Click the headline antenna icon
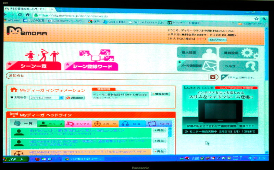The height and width of the screenshot is (170, 274). pyautogui.click(x=14, y=115)
